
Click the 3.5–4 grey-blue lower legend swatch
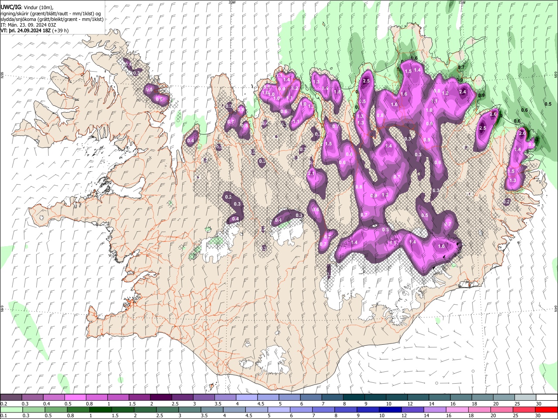tap(211, 409)
